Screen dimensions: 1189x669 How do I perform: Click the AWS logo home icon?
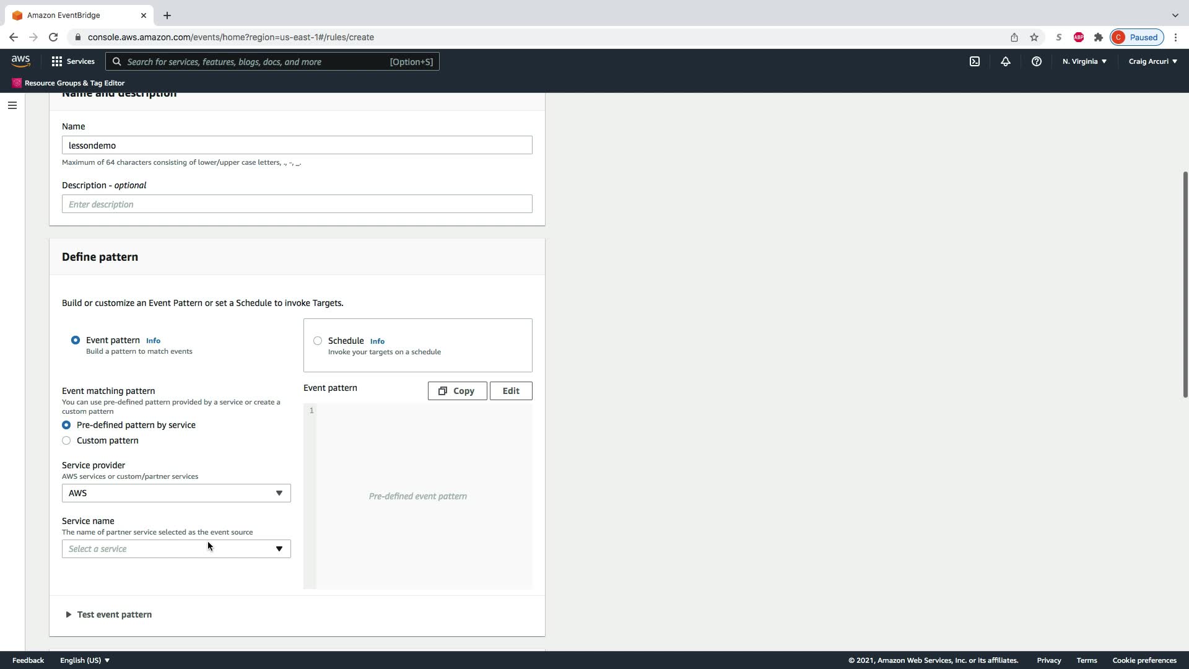pyautogui.click(x=20, y=61)
